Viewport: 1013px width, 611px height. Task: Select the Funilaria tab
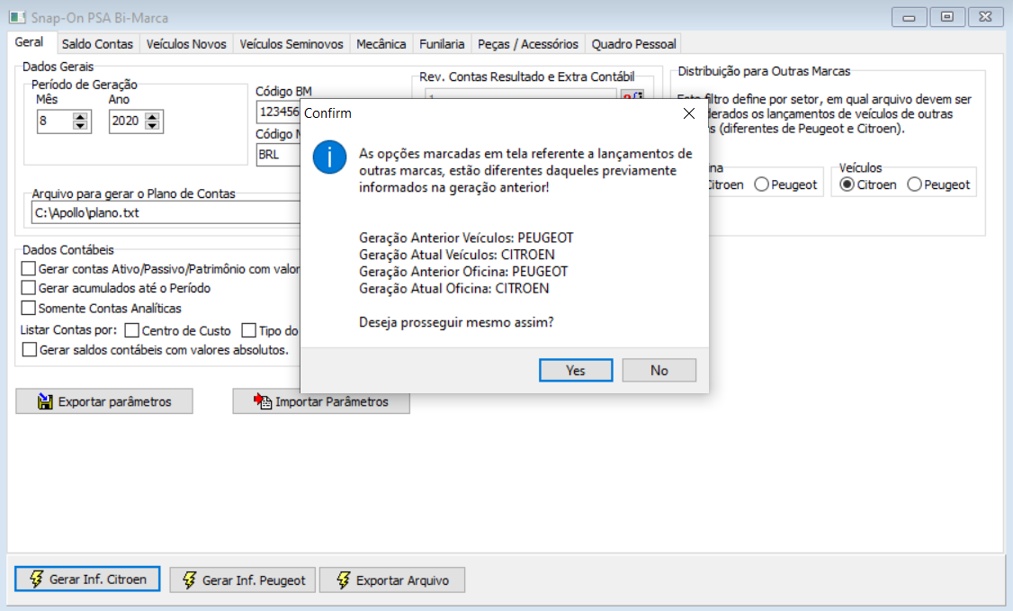(442, 44)
